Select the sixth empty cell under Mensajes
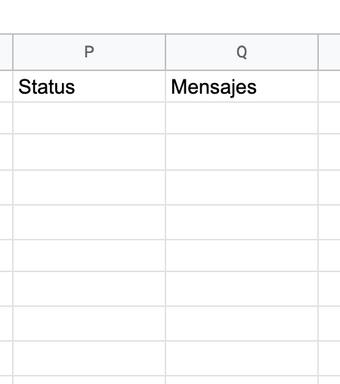 pyautogui.click(x=242, y=289)
